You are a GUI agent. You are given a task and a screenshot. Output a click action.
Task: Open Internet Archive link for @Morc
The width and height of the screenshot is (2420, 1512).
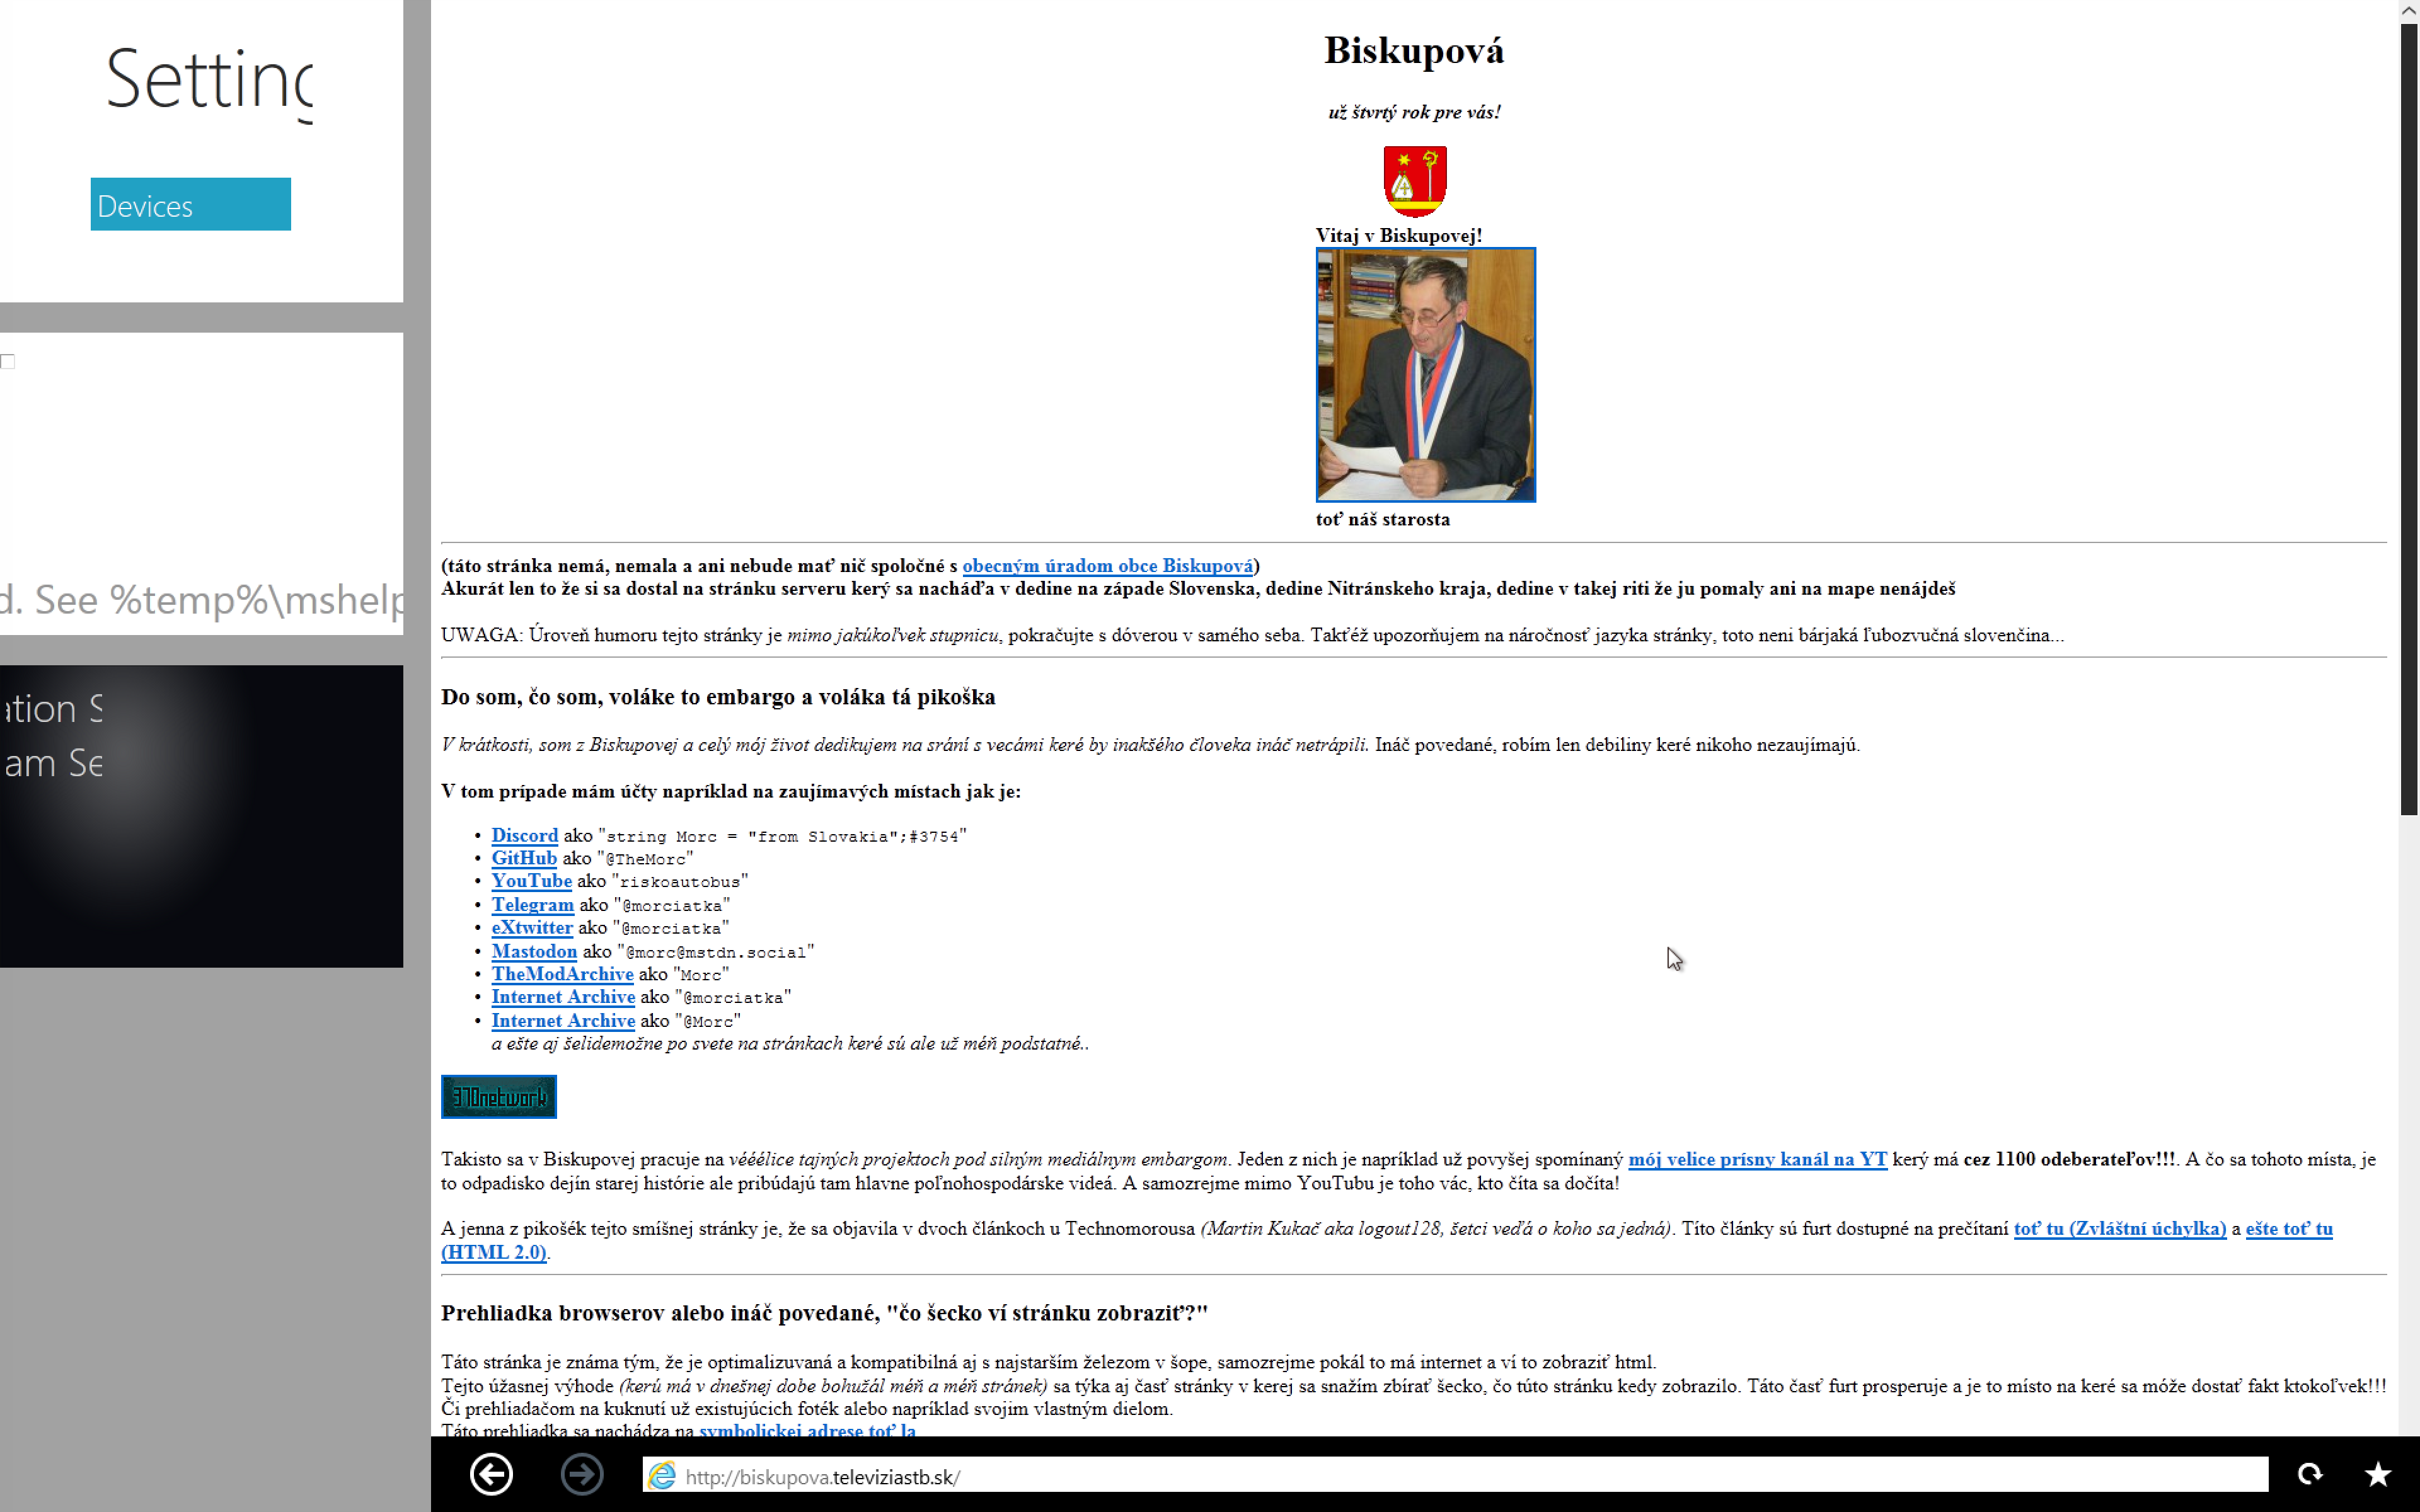point(563,1021)
